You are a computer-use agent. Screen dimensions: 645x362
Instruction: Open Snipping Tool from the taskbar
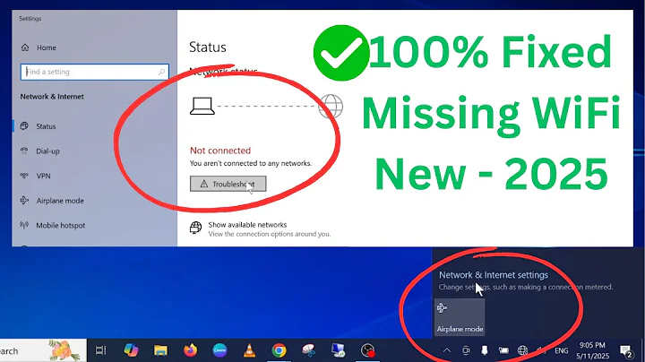coord(308,350)
